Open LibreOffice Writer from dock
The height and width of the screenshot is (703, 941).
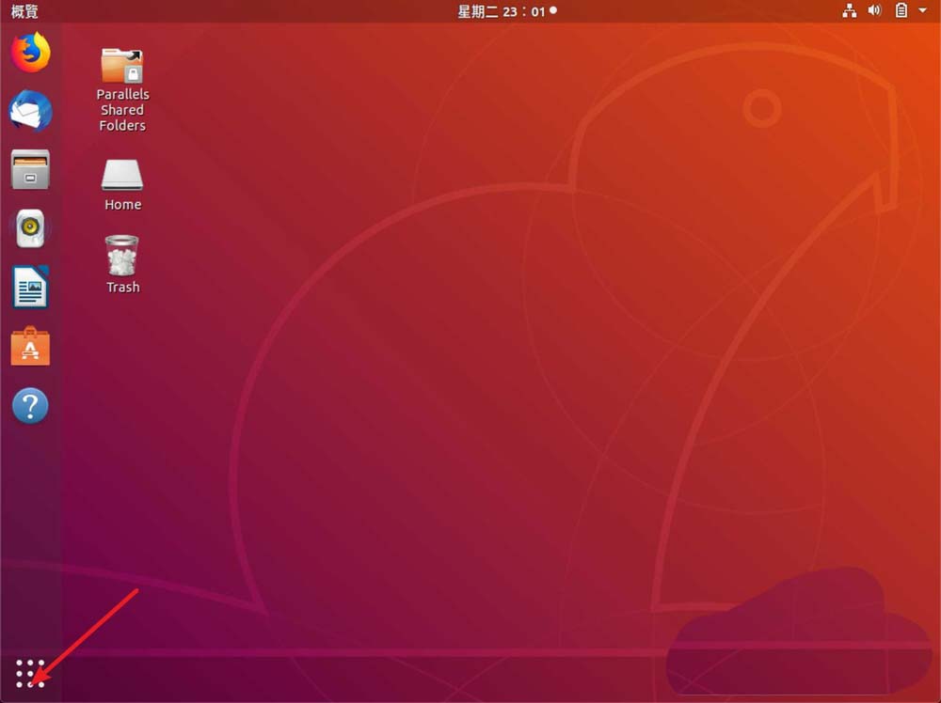pyautogui.click(x=30, y=288)
